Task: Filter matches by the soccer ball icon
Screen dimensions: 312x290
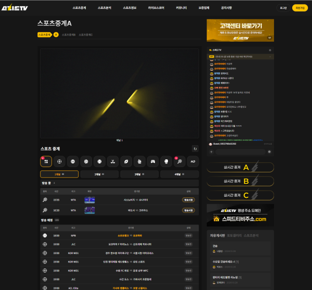Action: [59, 161]
